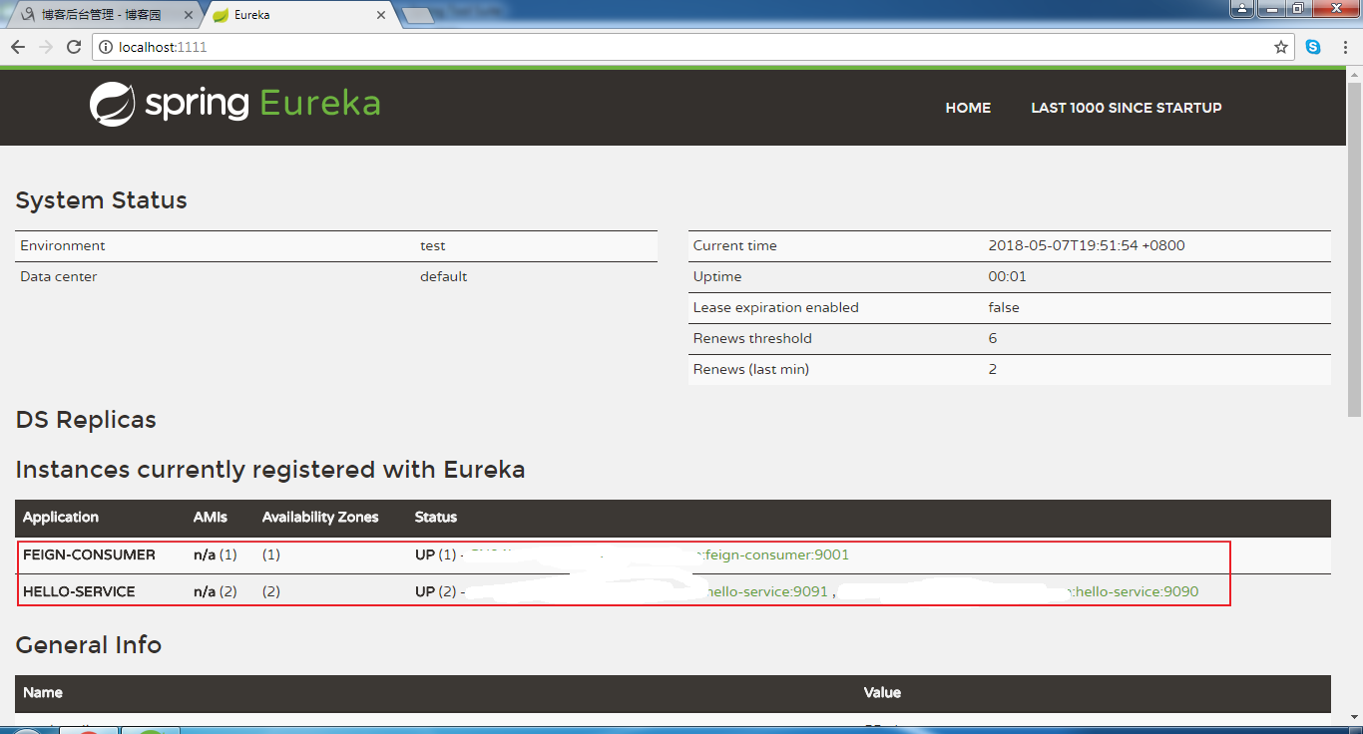Click the Data center value 'default'

coord(443,276)
